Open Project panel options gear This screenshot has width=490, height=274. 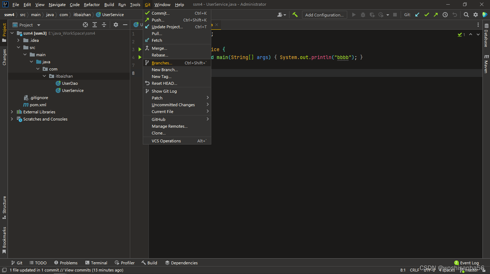click(x=116, y=25)
